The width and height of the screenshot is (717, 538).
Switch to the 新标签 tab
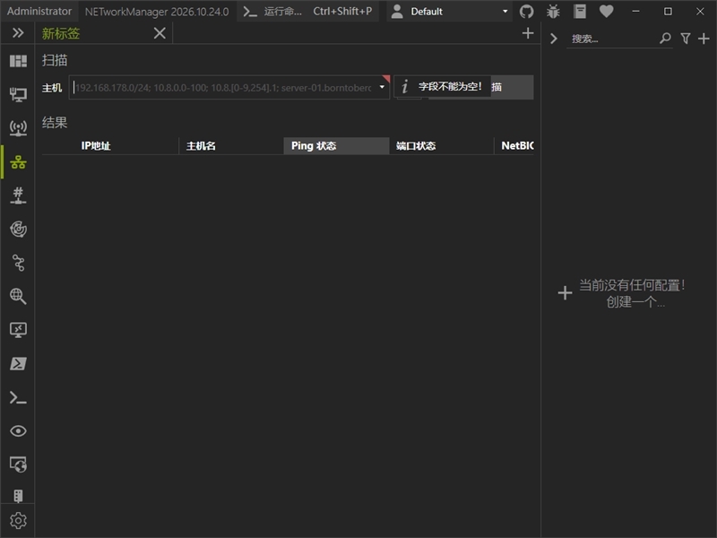click(61, 33)
